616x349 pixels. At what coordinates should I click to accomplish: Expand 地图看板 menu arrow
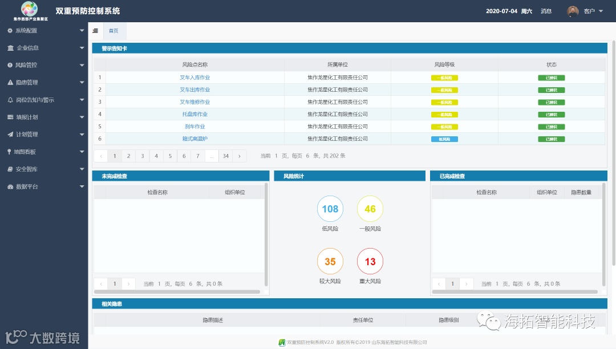(82, 152)
